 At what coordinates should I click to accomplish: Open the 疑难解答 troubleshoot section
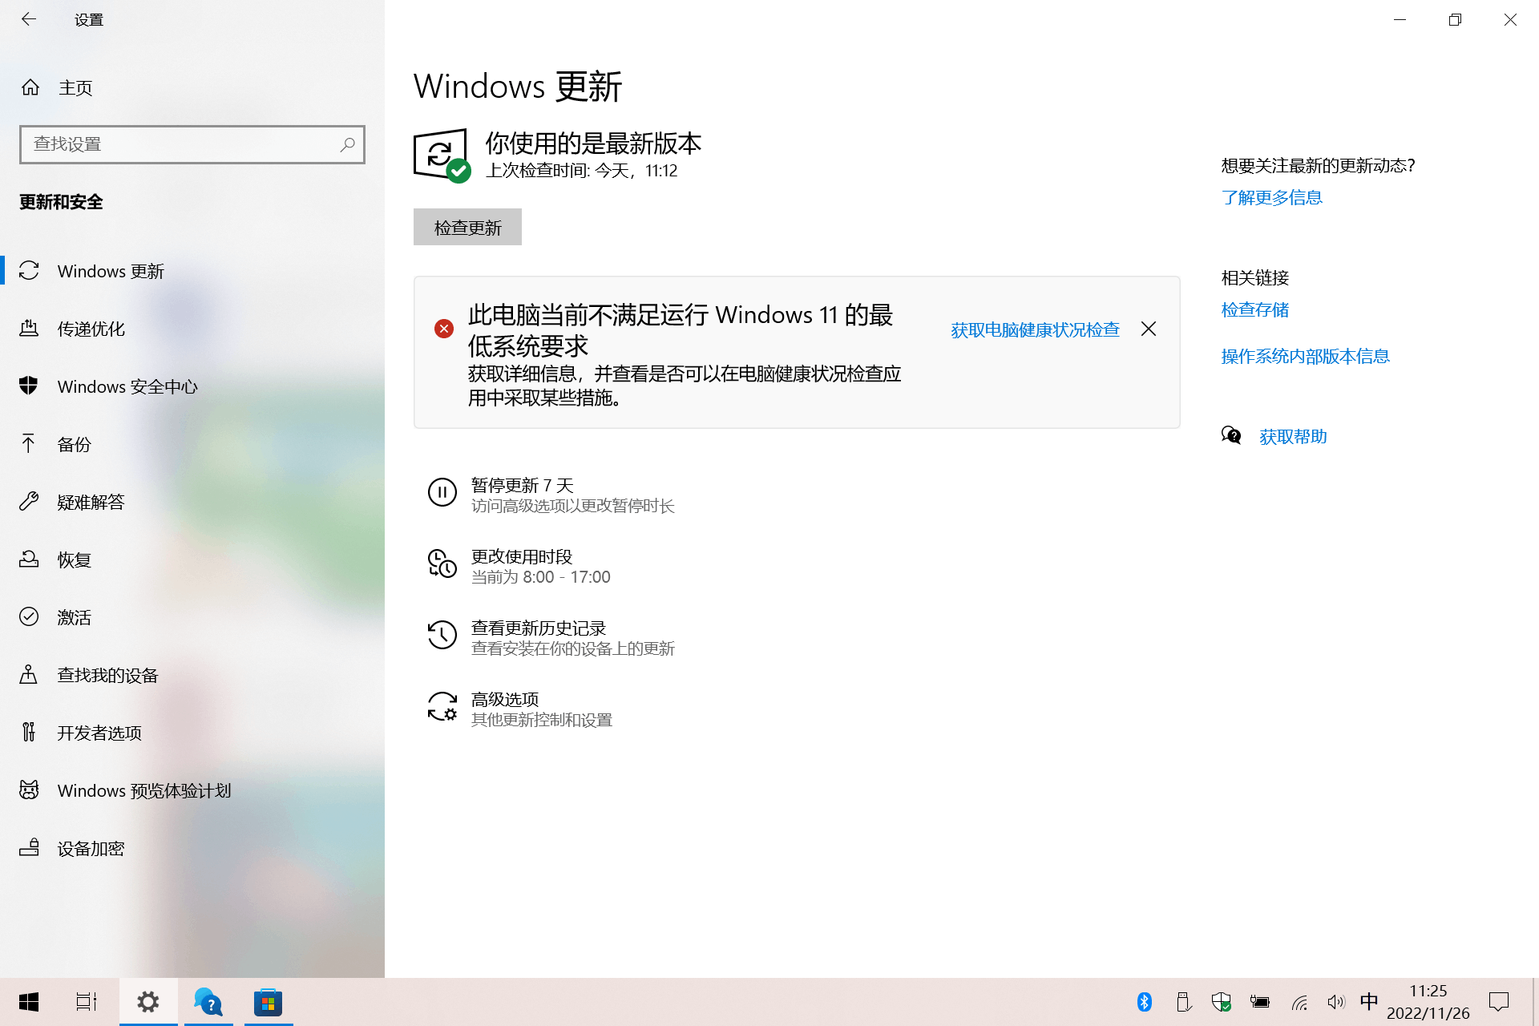91,502
